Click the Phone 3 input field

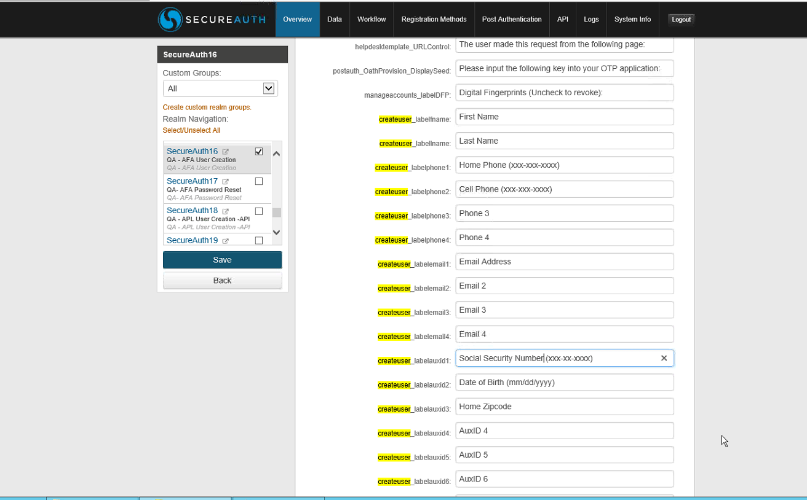click(x=565, y=213)
